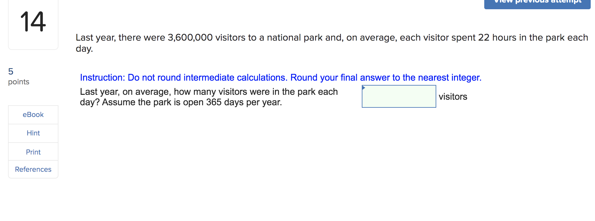Click the View previous attempt button
Screen dimensions: 595x221
[537, 2]
